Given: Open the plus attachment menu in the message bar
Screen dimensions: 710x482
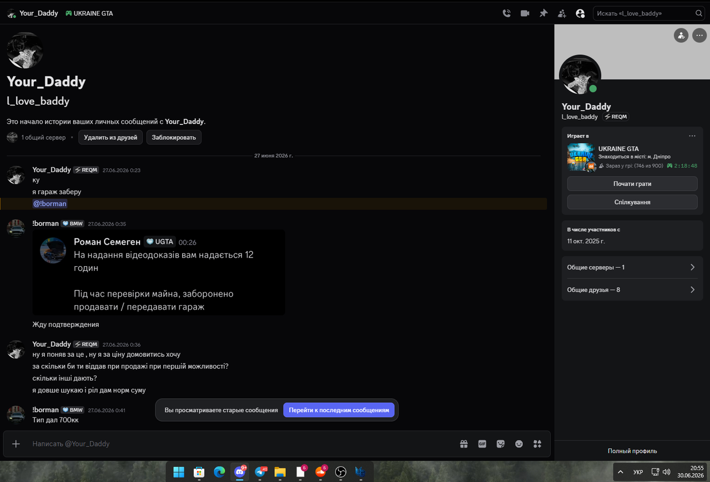Looking at the screenshot, I should 16,444.
